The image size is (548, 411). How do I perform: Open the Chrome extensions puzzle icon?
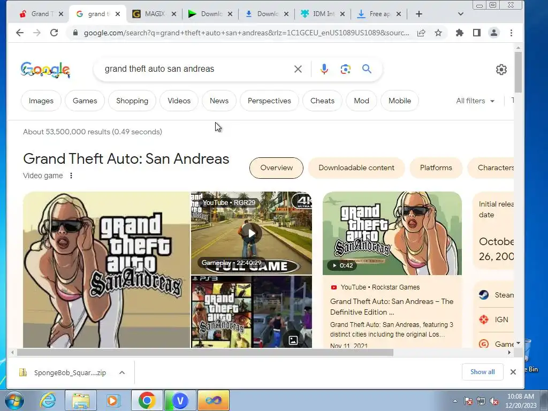pyautogui.click(x=460, y=33)
